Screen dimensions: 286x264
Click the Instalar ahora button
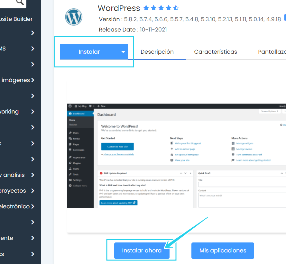[x=142, y=250]
